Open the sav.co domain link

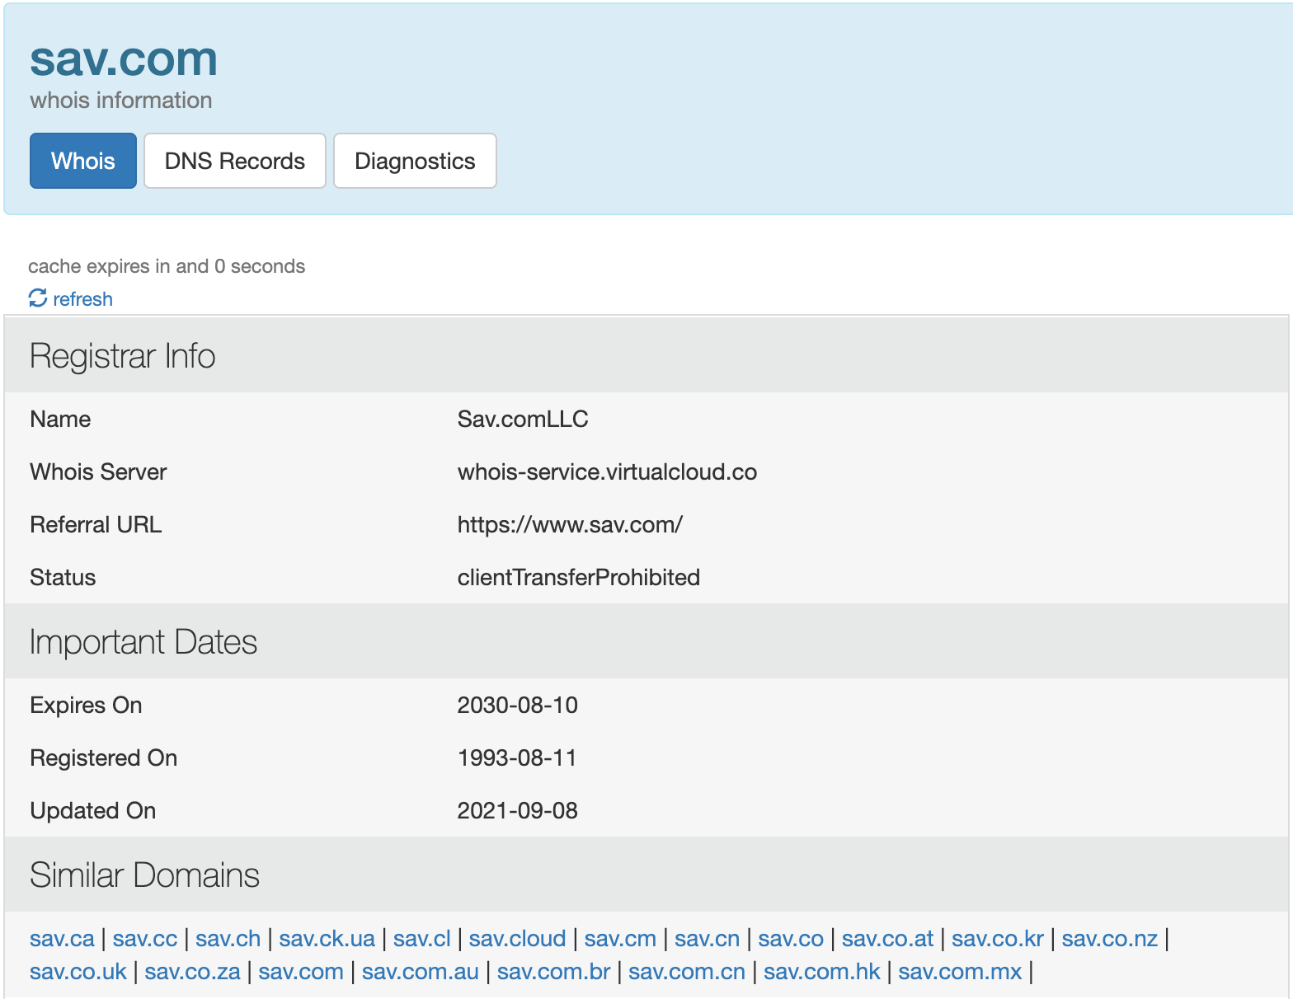tap(791, 939)
